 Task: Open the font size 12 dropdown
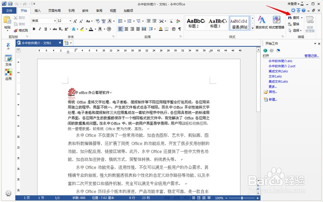(70, 21)
